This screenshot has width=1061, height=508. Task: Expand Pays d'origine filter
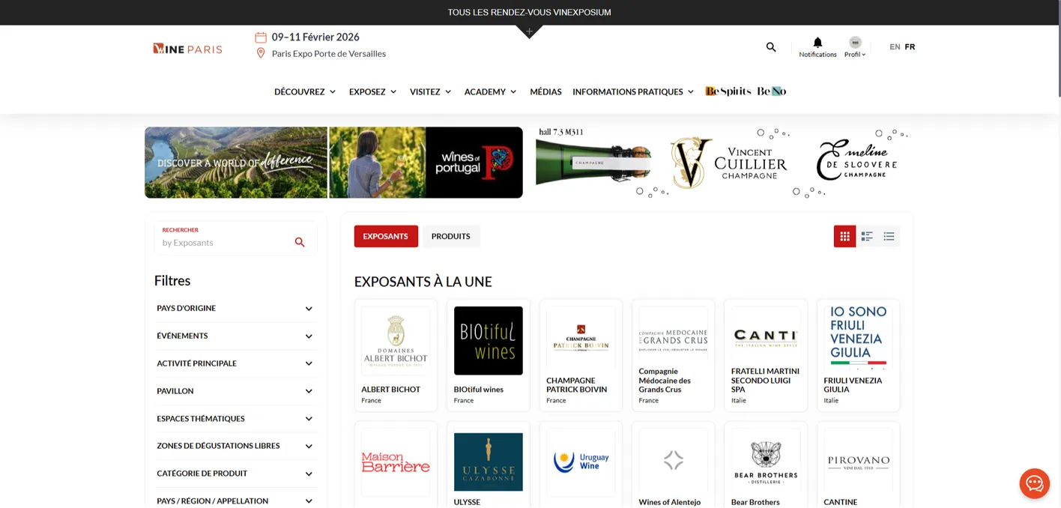pyautogui.click(x=235, y=308)
